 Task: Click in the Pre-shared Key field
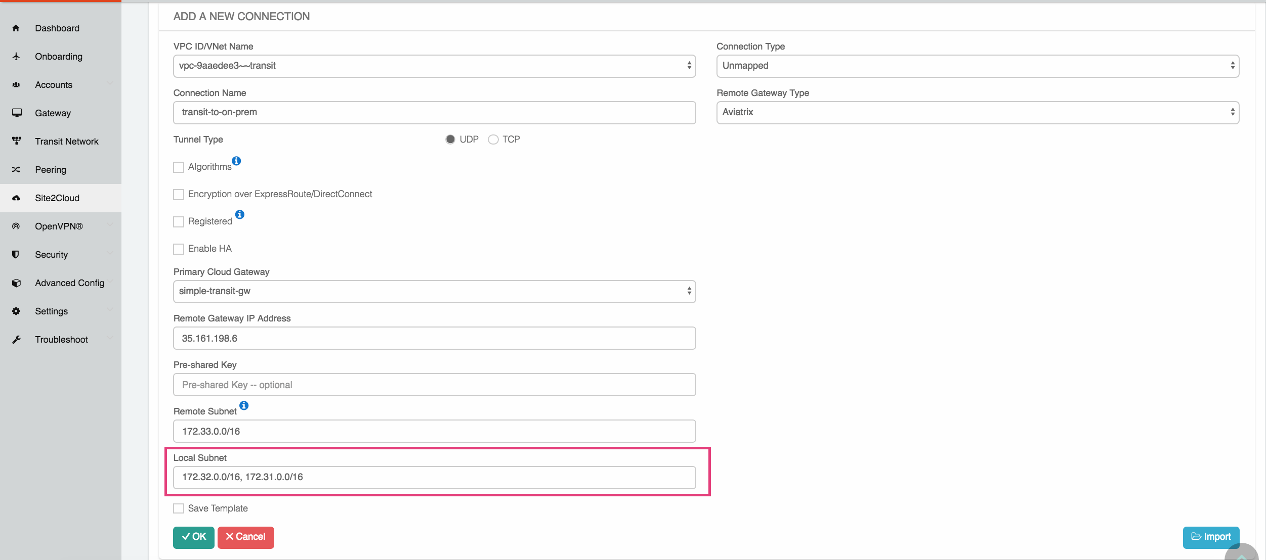(434, 385)
